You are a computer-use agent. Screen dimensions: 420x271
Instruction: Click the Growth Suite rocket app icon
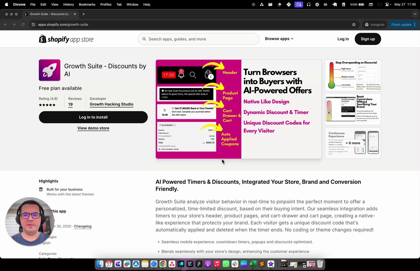50,70
